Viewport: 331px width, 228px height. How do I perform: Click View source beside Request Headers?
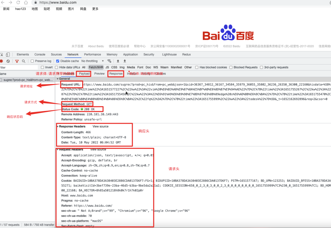coord(98,150)
